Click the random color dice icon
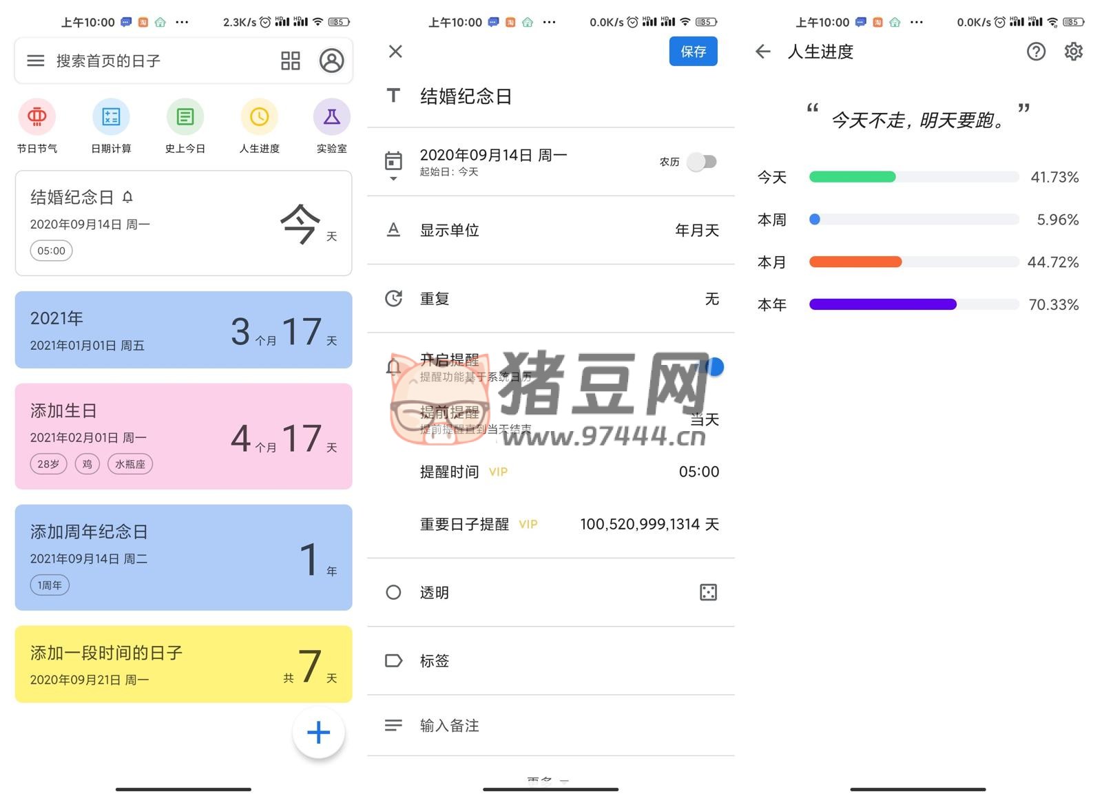Viewport: 1102px width, 796px height. pos(708,592)
